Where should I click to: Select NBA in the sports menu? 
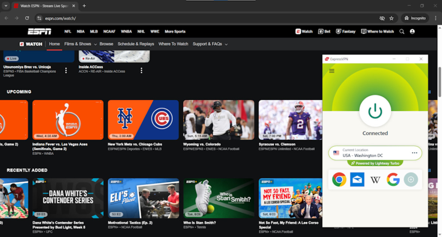81,32
